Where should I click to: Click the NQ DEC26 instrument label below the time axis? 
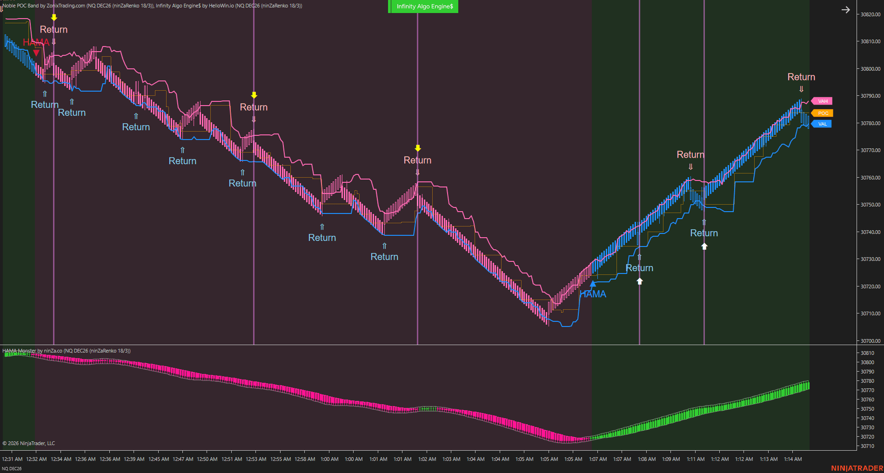[x=12, y=468]
